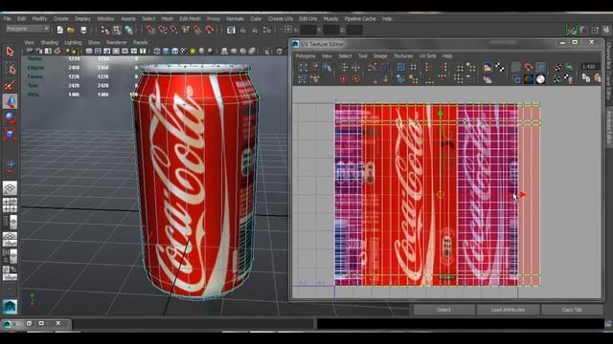Toggle Select by hierarchy mode
This screenshot has height=344, width=613.
click(105, 30)
